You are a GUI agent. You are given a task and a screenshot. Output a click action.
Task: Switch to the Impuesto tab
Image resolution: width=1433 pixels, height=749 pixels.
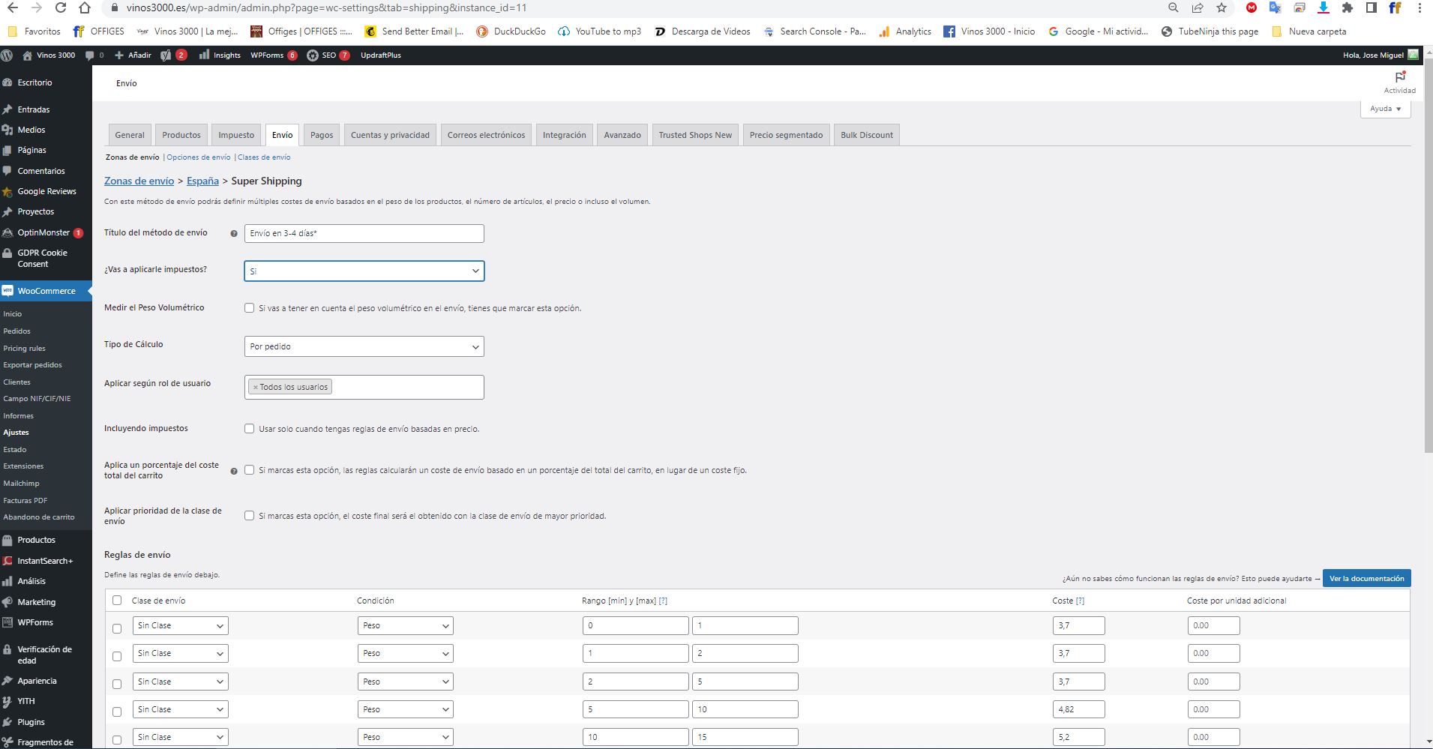236,135
